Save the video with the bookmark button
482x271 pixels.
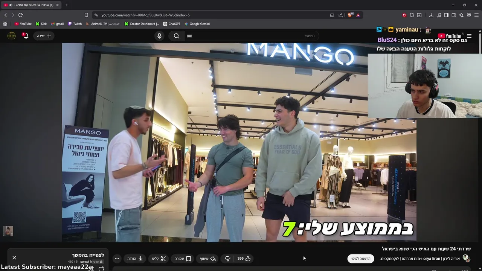[x=183, y=259]
